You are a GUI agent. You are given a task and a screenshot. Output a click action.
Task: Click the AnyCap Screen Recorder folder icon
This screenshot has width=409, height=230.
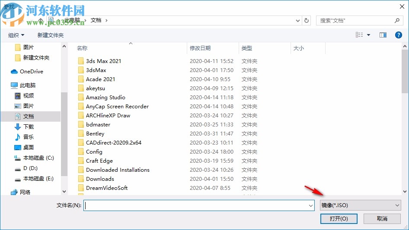[81, 106]
